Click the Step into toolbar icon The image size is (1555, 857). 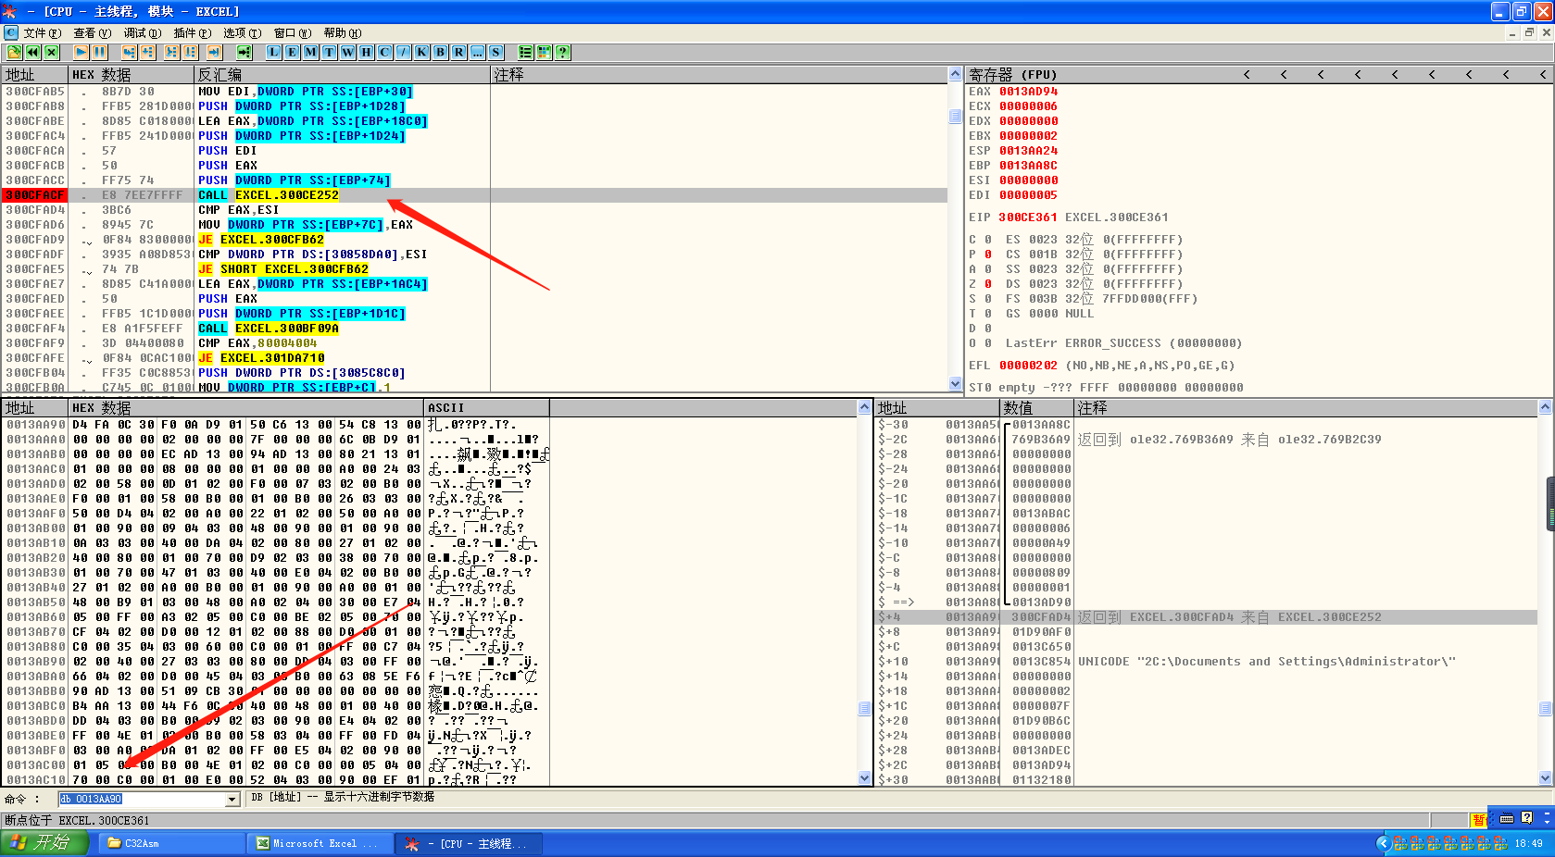tap(129, 52)
